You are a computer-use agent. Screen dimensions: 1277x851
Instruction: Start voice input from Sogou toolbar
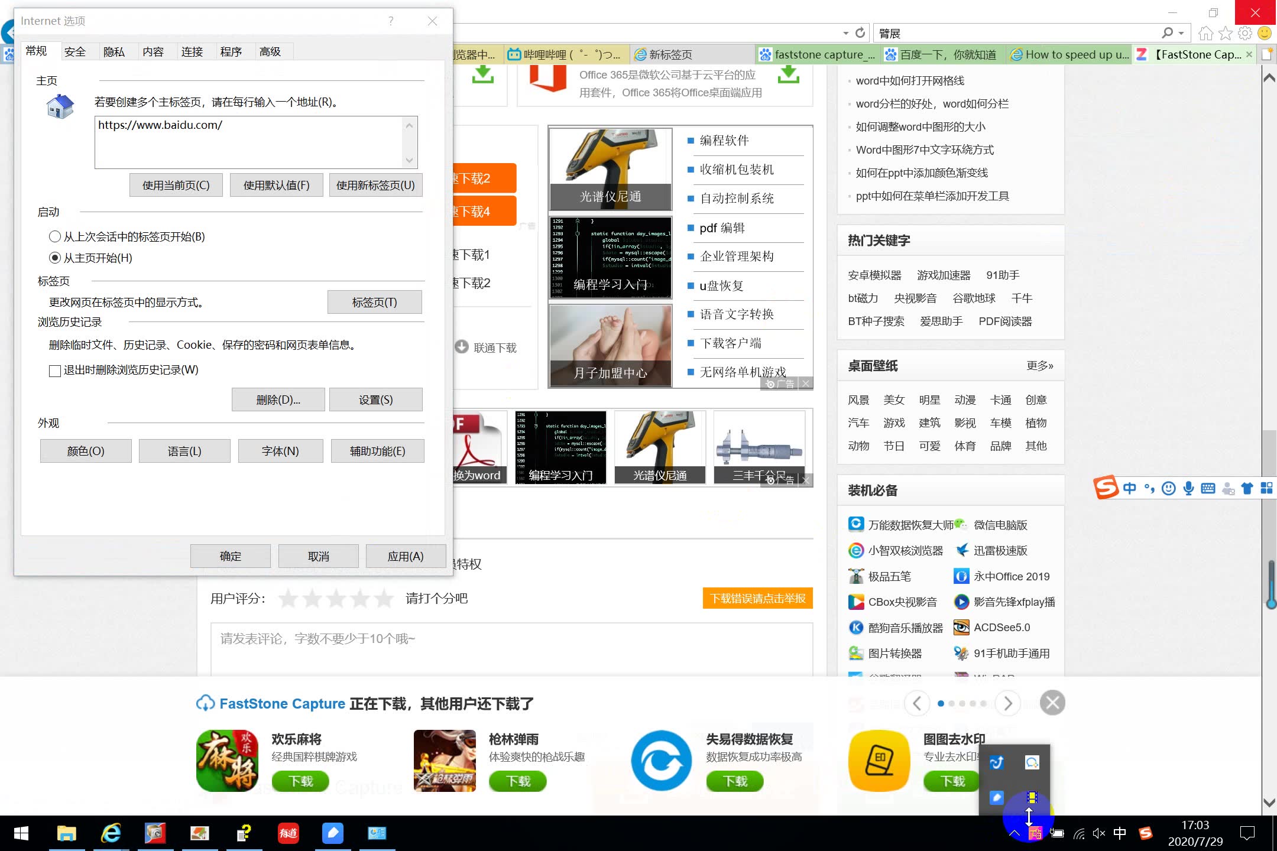coord(1188,488)
